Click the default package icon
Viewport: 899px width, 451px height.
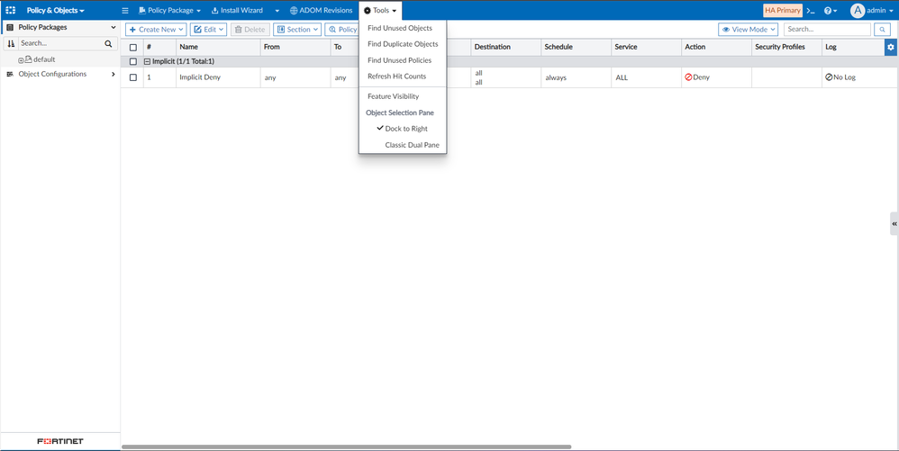pos(28,59)
